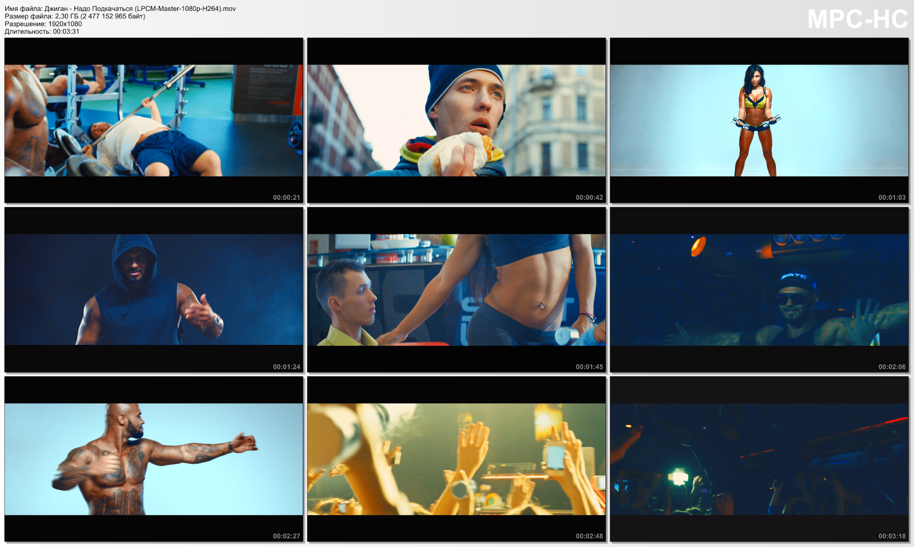Viewport: 914px width, 547px height.
Task: Select the "Разрешение: 1920x1080" line
Action: [43, 24]
